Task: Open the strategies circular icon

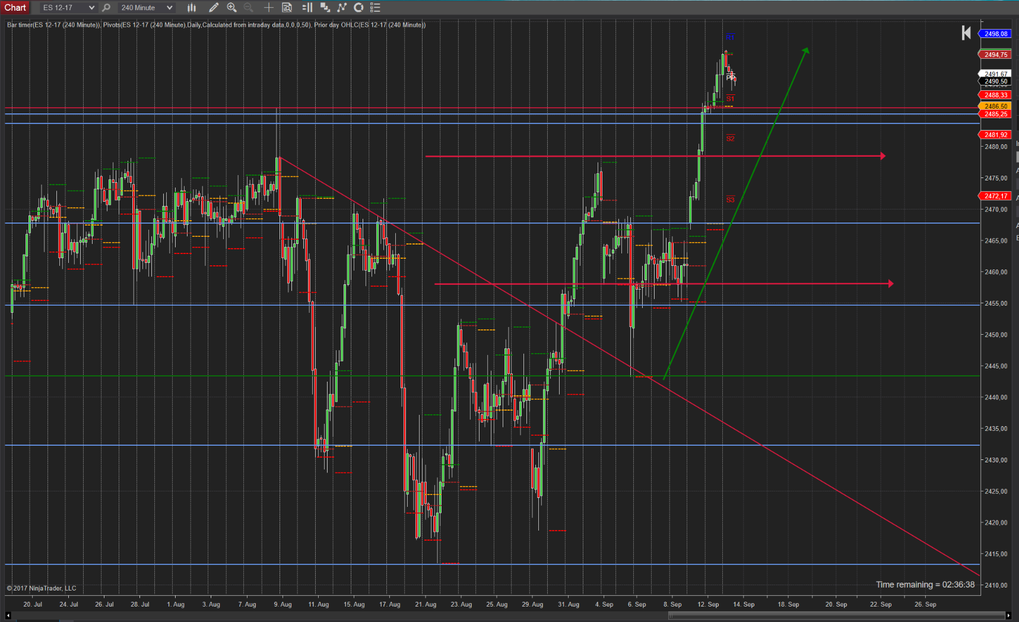Action: tap(358, 8)
